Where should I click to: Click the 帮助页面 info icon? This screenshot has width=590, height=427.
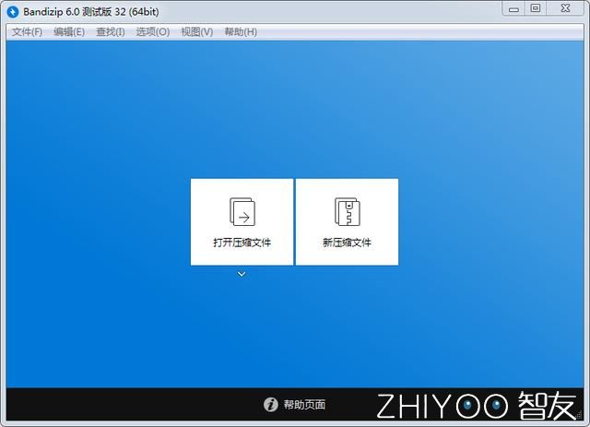(x=270, y=405)
